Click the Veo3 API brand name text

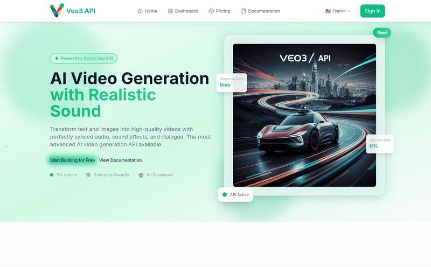[81, 11]
